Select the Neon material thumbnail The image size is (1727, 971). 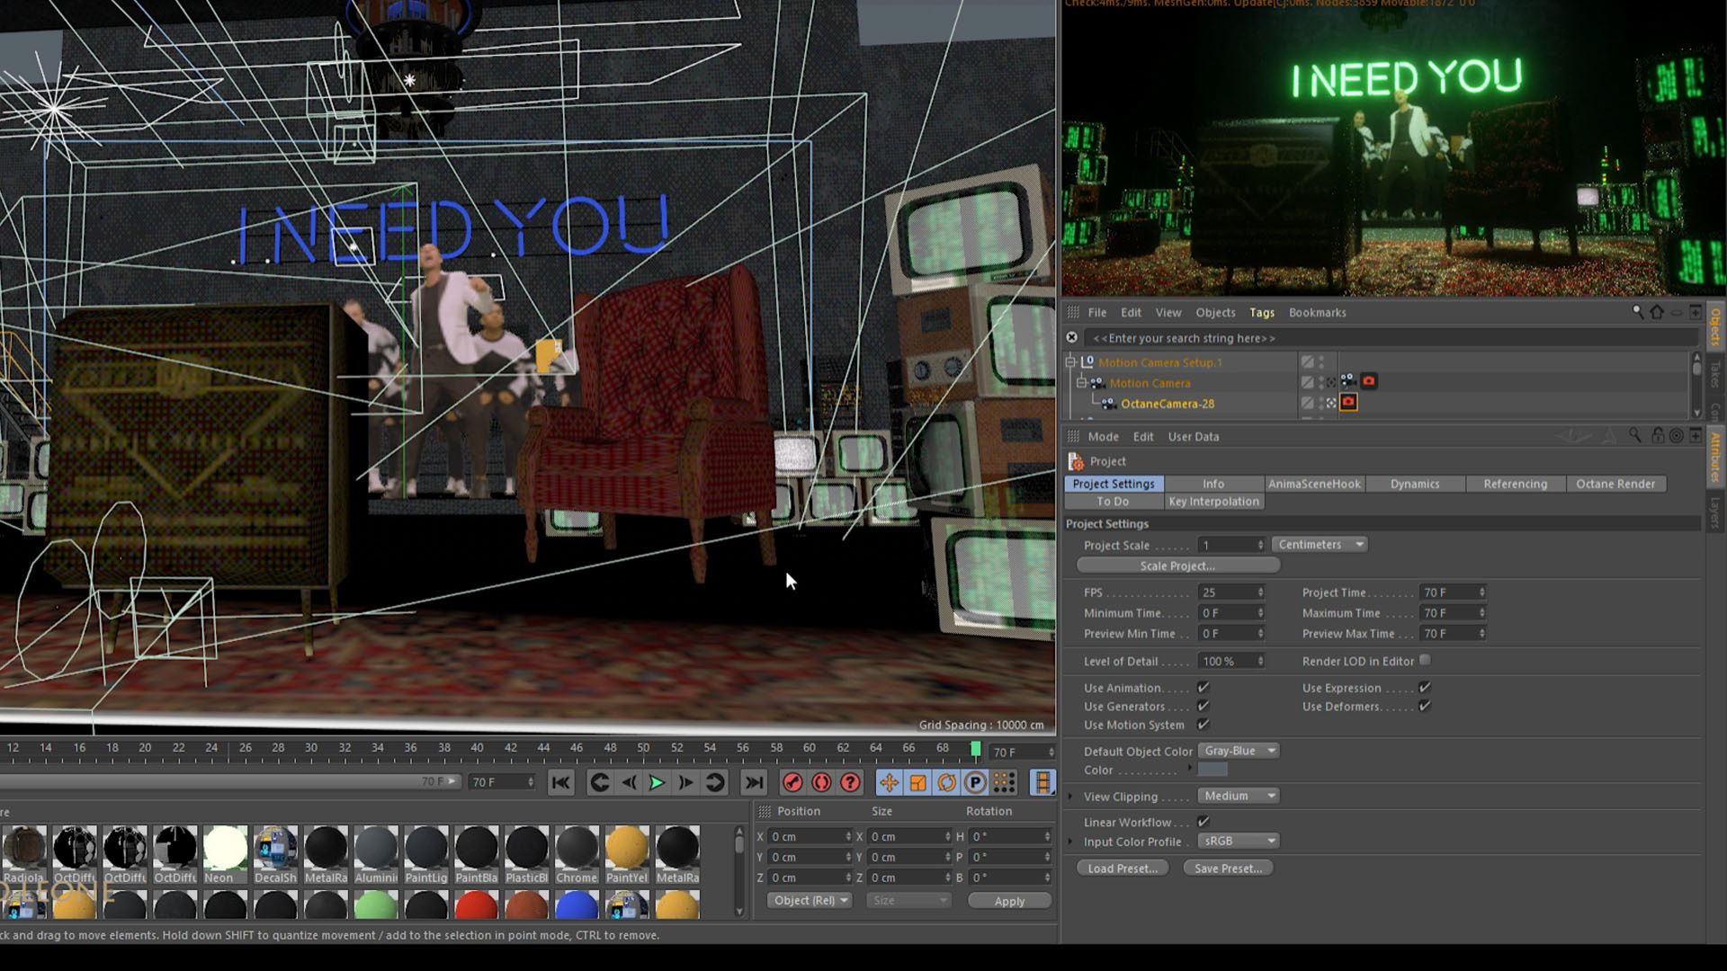225,847
